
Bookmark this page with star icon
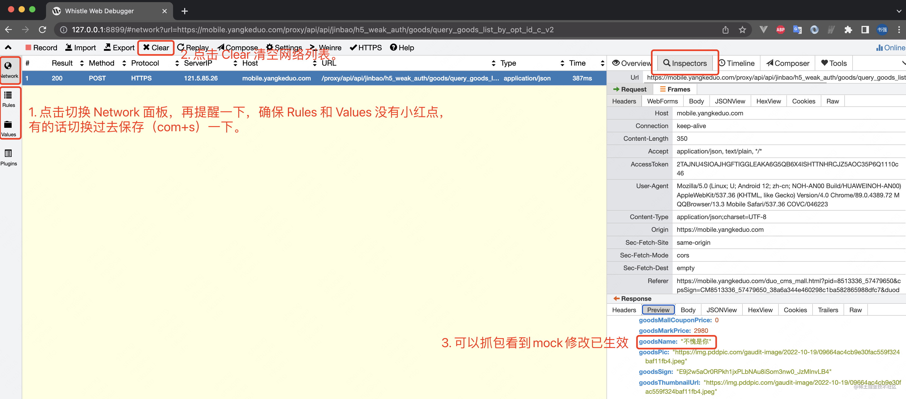pos(742,30)
